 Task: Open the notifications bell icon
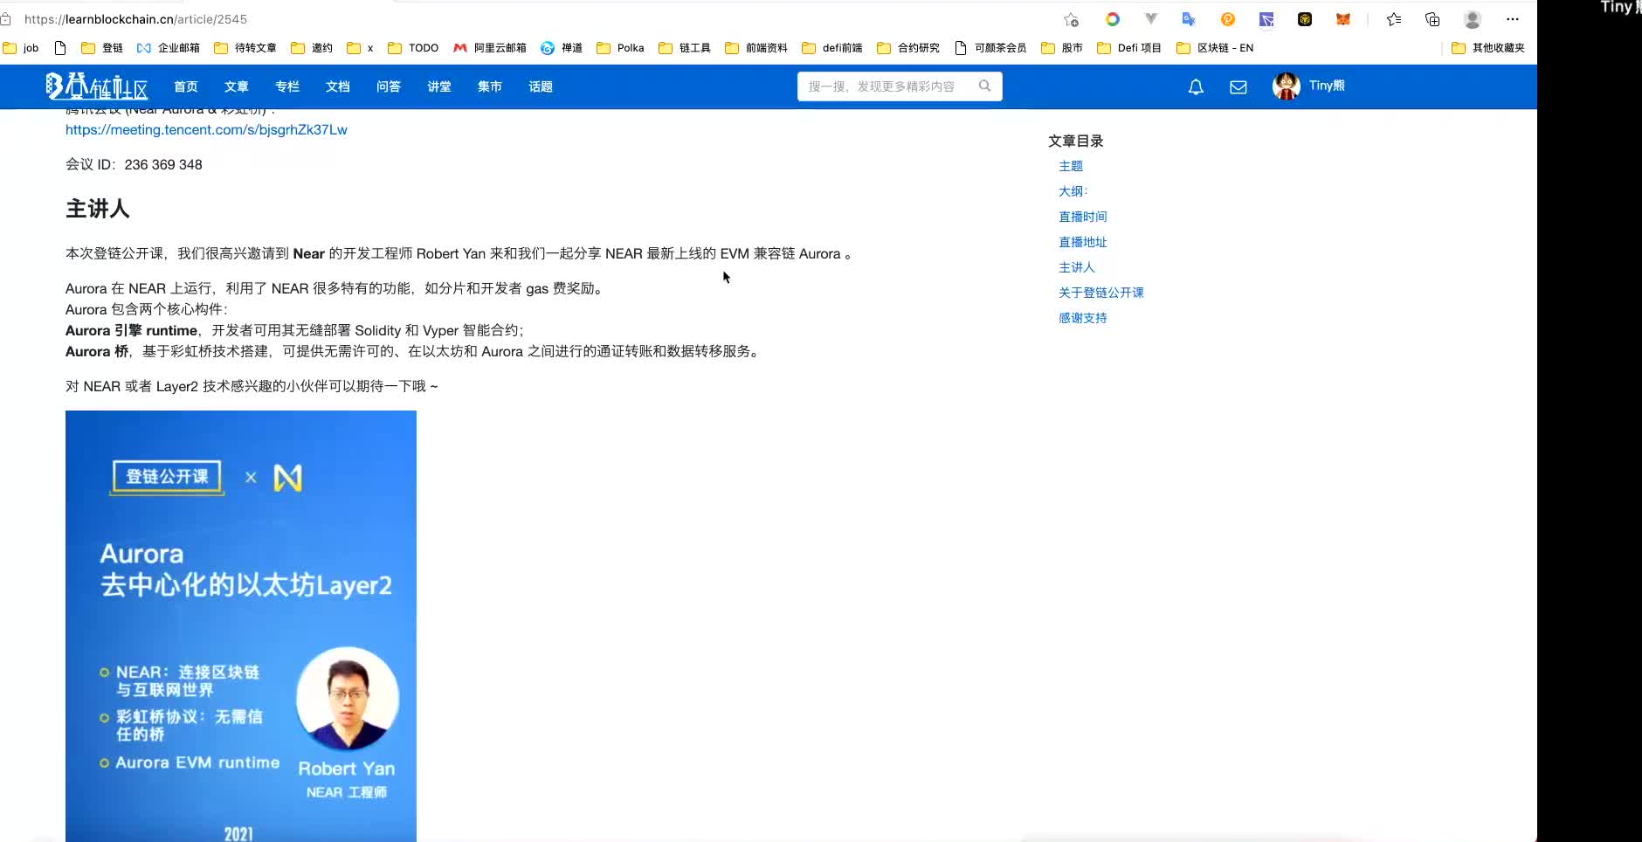pos(1196,86)
